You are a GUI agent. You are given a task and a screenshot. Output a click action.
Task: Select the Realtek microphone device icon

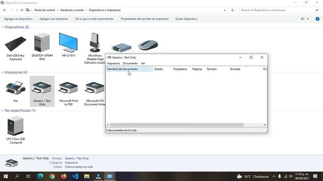coord(94,48)
